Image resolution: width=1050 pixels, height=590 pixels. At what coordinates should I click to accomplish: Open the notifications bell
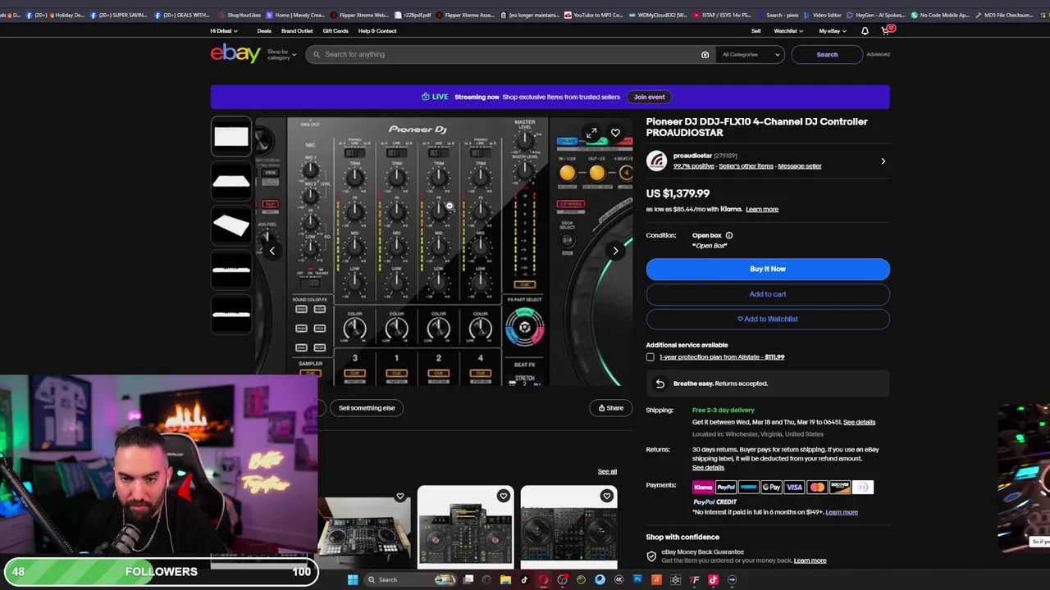click(865, 31)
